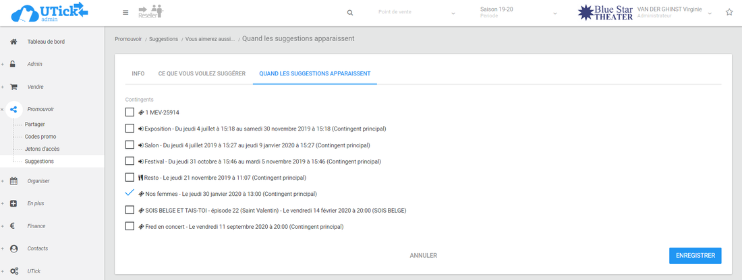742x280 pixels.
Task: Expand the user account dropdown arrow
Action: click(x=710, y=13)
